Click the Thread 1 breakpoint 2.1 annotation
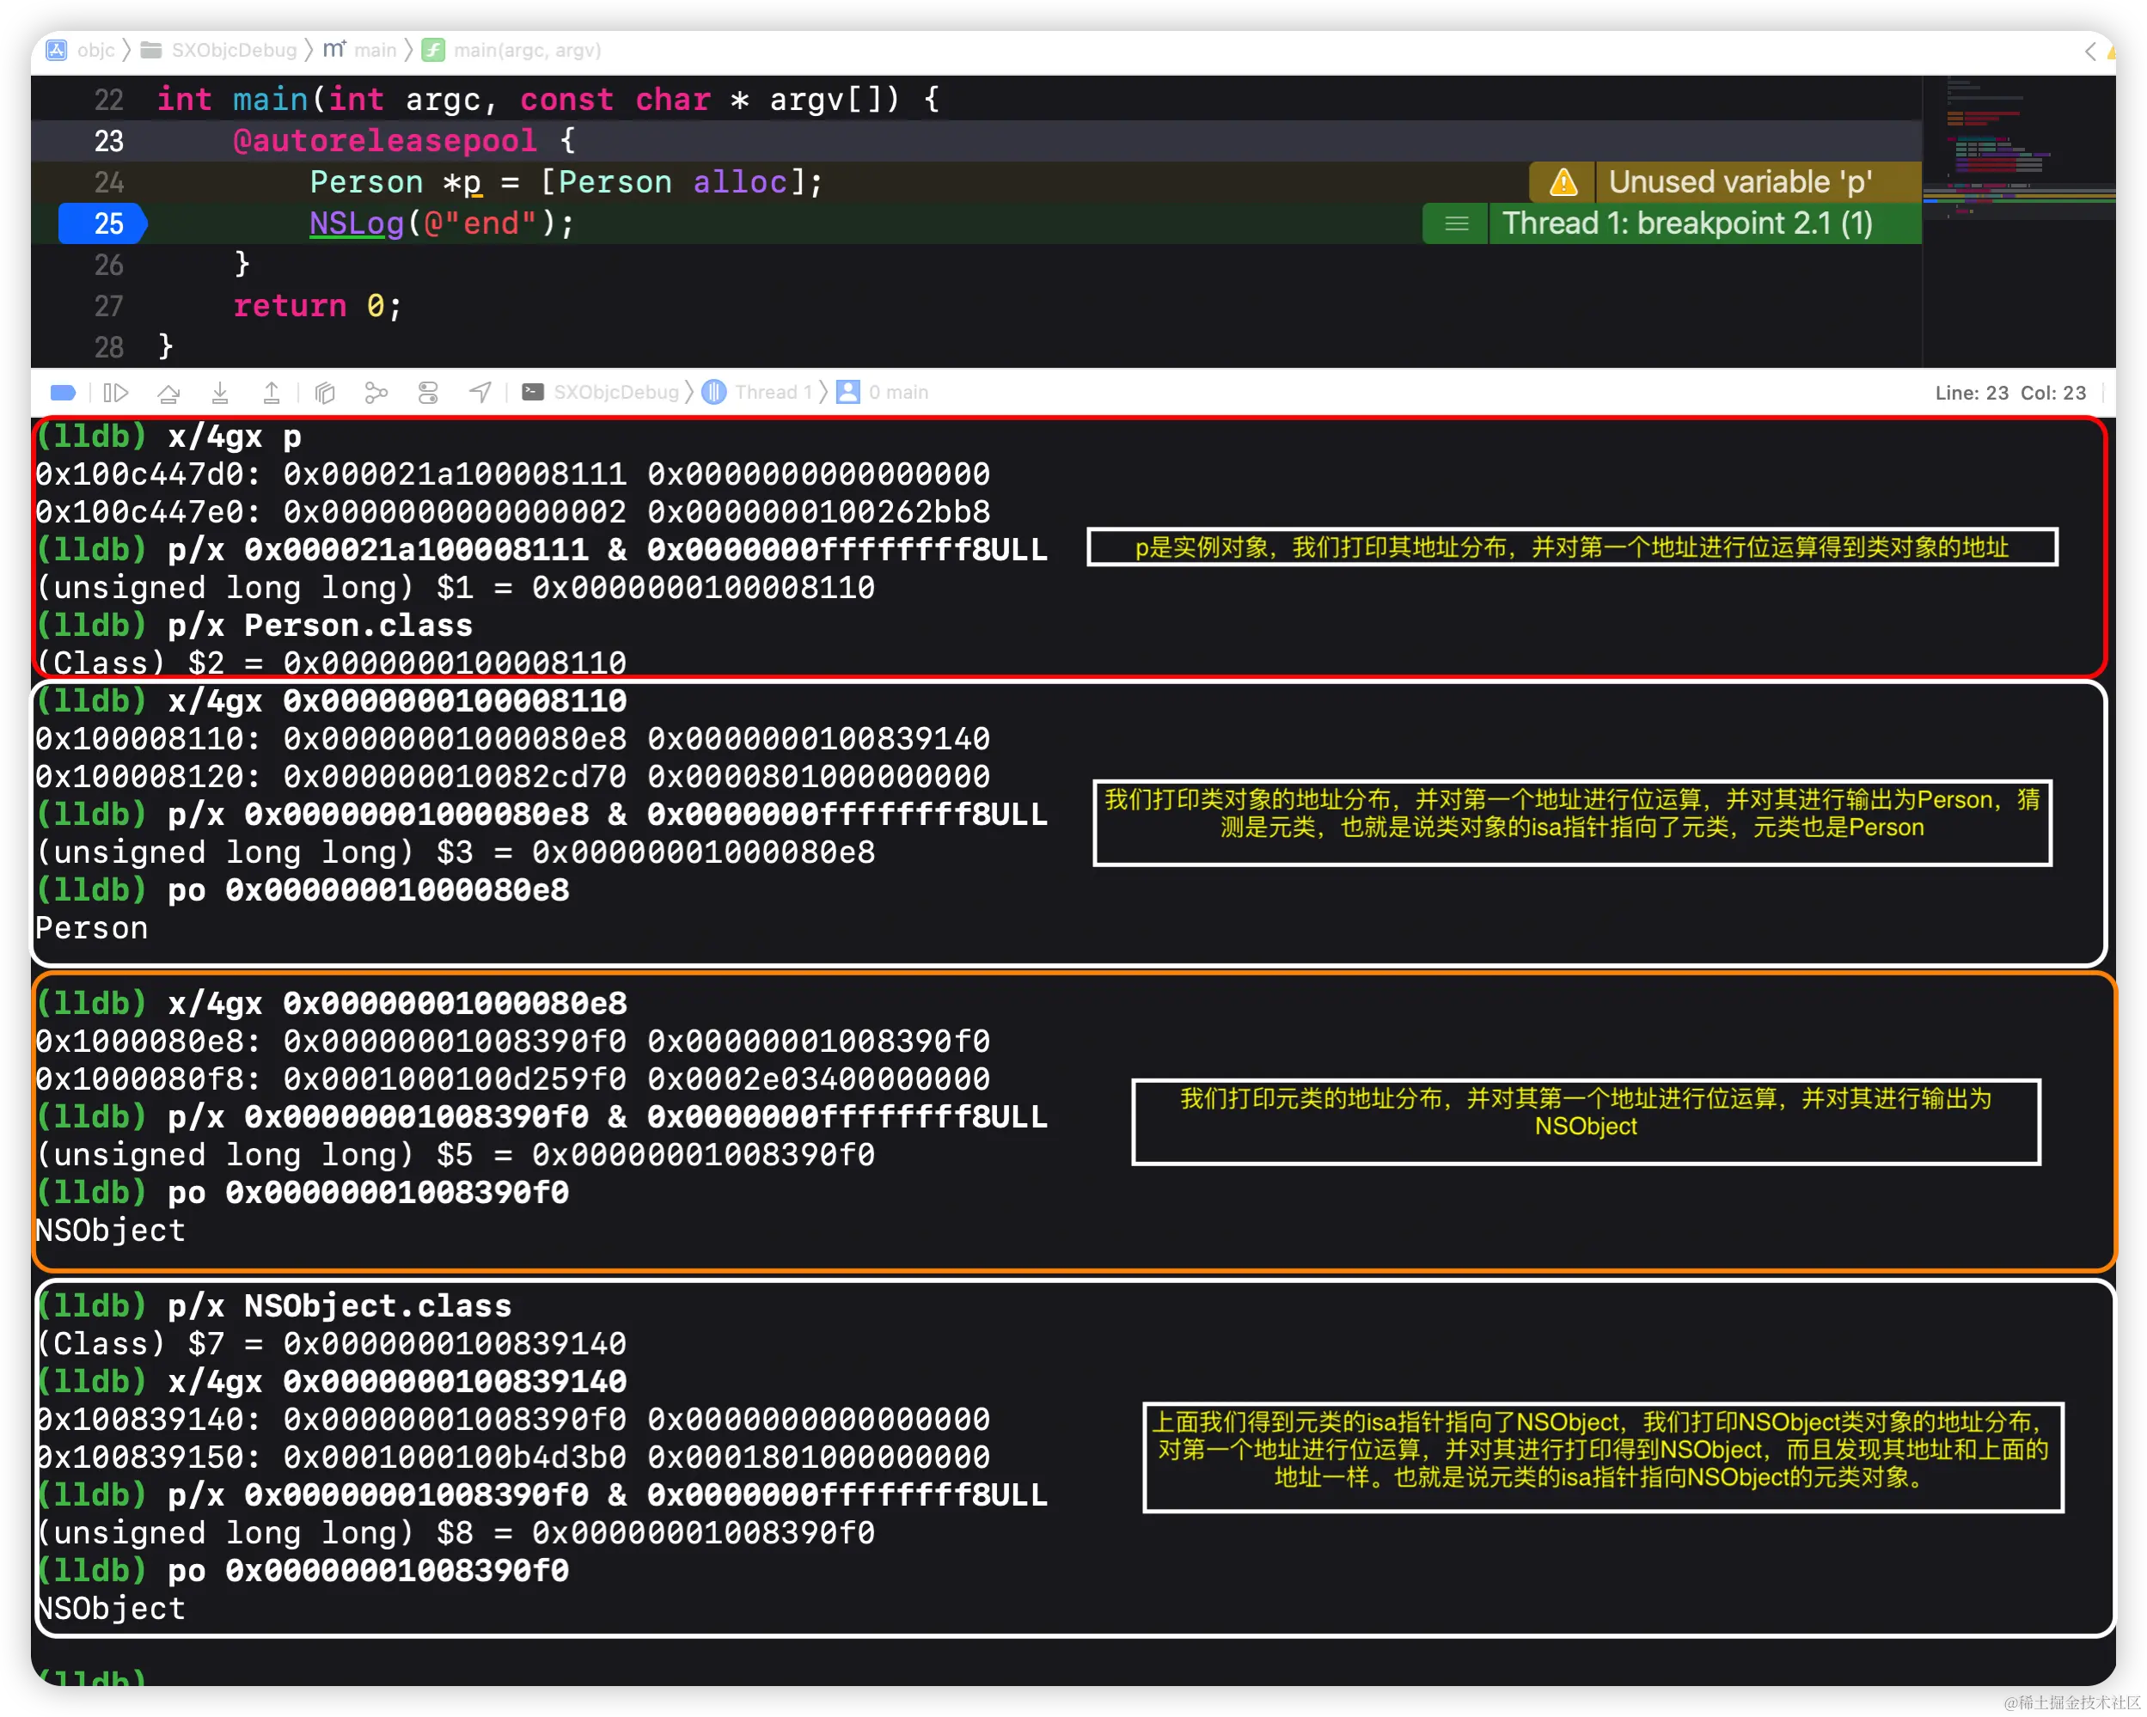The height and width of the screenshot is (1717, 2147). tap(1686, 223)
